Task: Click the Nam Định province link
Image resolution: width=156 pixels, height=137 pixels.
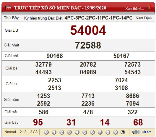Action: click(144, 18)
